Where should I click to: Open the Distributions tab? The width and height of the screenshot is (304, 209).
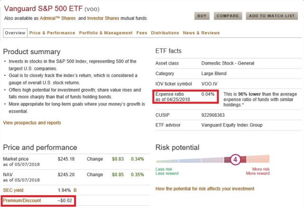click(165, 33)
